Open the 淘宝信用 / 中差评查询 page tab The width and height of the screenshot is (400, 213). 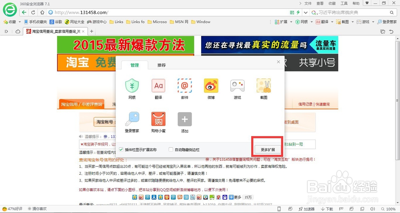(81, 104)
